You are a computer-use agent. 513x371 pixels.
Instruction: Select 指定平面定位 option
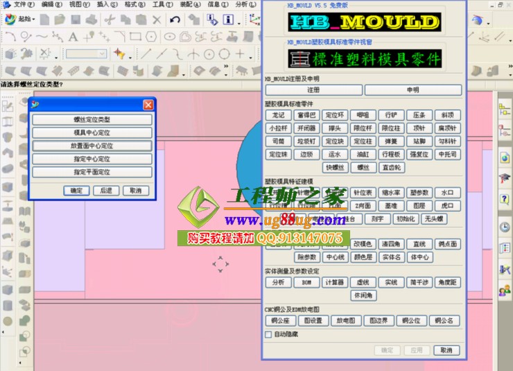[x=92, y=172]
